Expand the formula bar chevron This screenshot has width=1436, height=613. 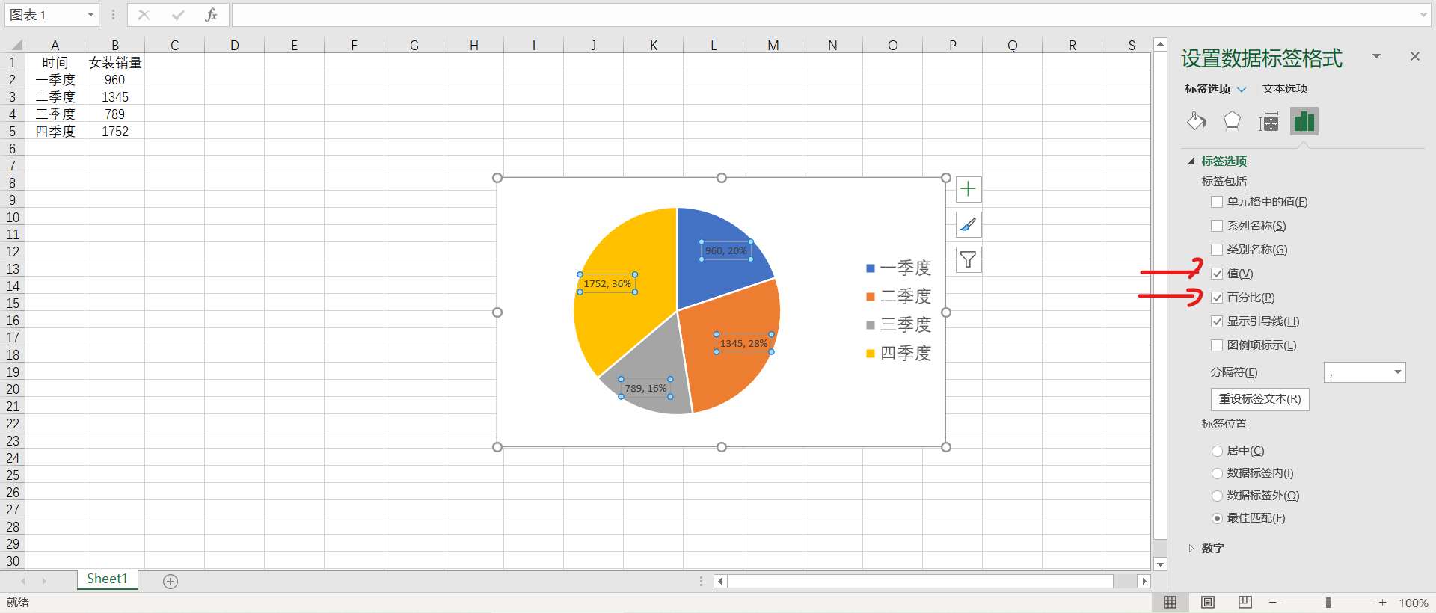point(1423,15)
